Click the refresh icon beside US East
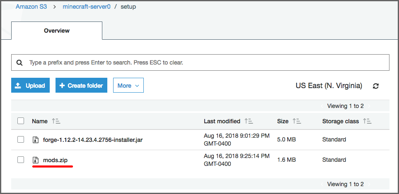The height and width of the screenshot is (194, 399). point(376,86)
